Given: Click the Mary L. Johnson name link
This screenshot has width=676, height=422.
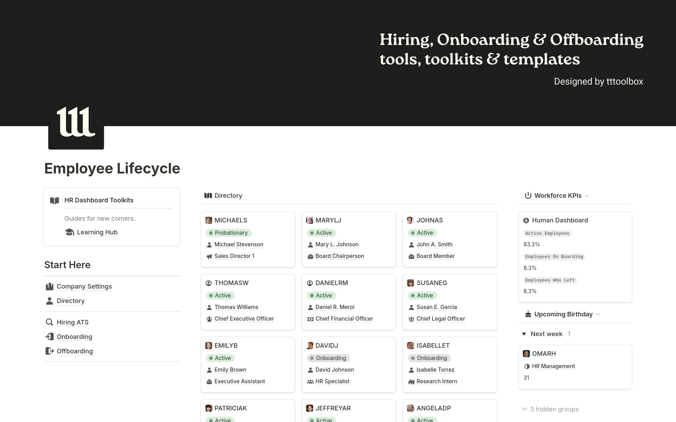Looking at the screenshot, I should click(x=337, y=245).
